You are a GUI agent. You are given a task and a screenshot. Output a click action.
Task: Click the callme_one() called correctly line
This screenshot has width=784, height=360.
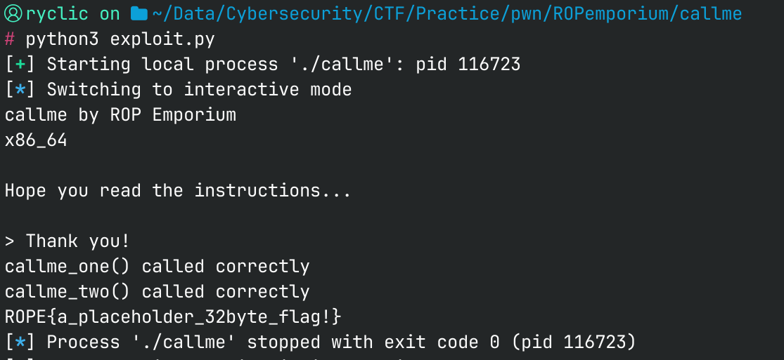157,267
